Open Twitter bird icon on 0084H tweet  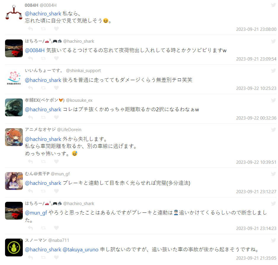pyautogui.click(x=273, y=5)
